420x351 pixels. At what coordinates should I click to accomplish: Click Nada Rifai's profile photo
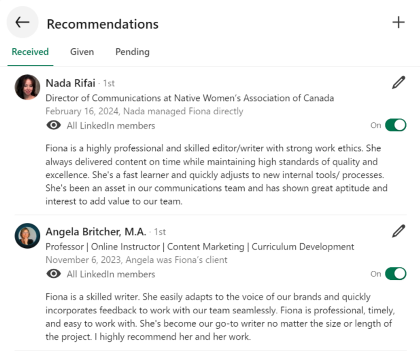(27, 87)
